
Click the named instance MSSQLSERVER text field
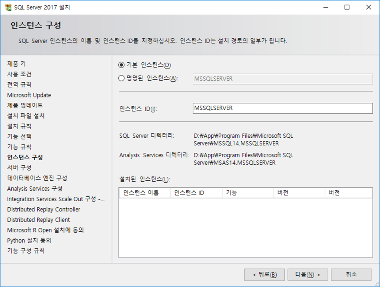click(x=283, y=79)
